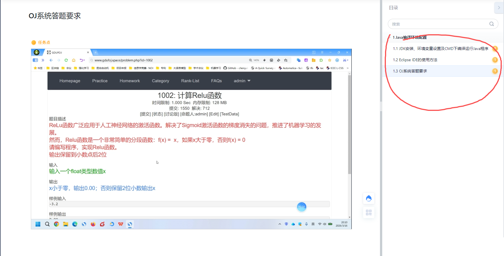
Task: Collapse the 目录 sidebar with the chevron
Action: tap(499, 8)
